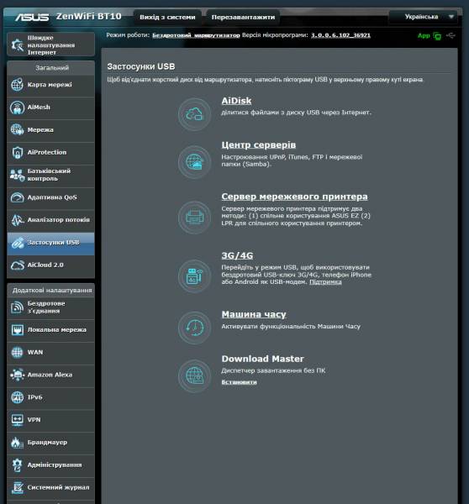Open Системний журнал menu item

tap(50, 487)
